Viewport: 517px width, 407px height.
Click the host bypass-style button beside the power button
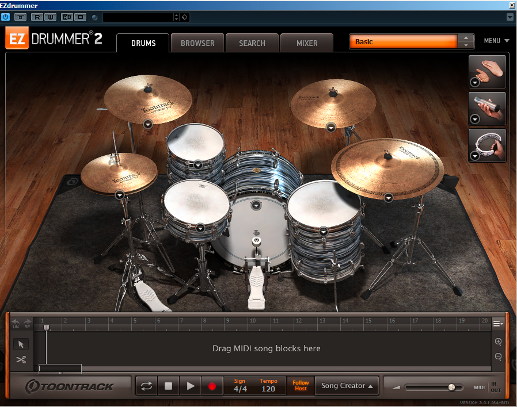pyautogui.click(x=21, y=17)
